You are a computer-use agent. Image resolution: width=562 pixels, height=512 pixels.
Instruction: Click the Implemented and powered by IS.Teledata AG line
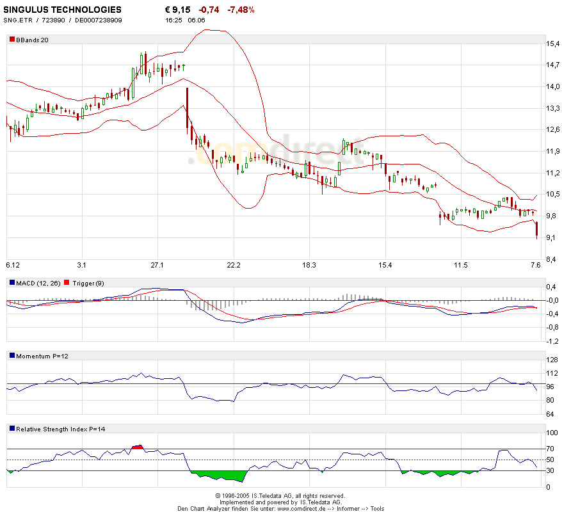280,502
